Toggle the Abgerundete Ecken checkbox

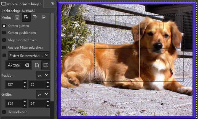[x=4, y=40]
